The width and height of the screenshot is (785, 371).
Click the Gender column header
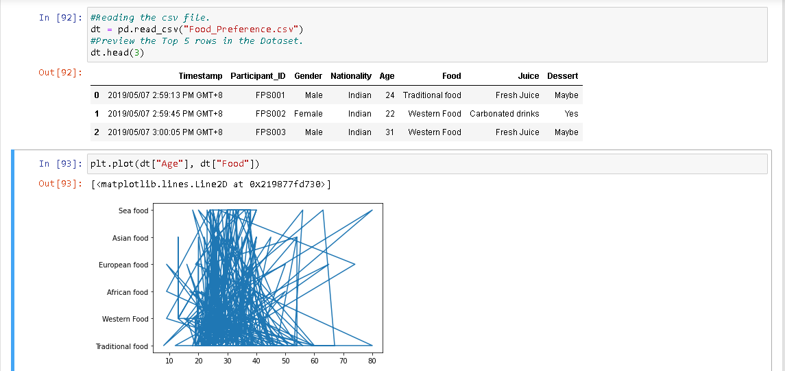click(x=309, y=76)
